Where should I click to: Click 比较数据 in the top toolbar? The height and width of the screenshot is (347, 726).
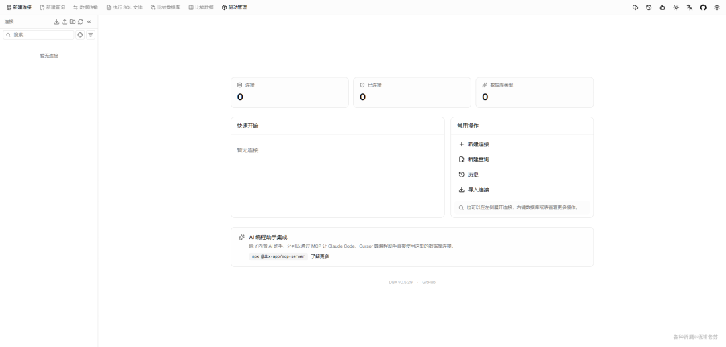(x=201, y=7)
